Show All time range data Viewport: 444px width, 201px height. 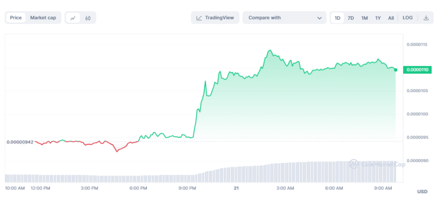click(x=391, y=18)
